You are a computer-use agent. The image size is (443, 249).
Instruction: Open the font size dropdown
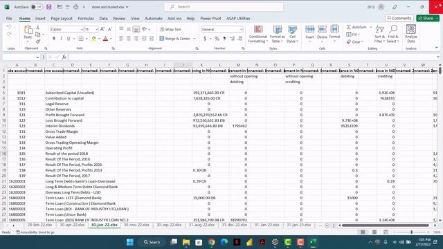(97, 29)
